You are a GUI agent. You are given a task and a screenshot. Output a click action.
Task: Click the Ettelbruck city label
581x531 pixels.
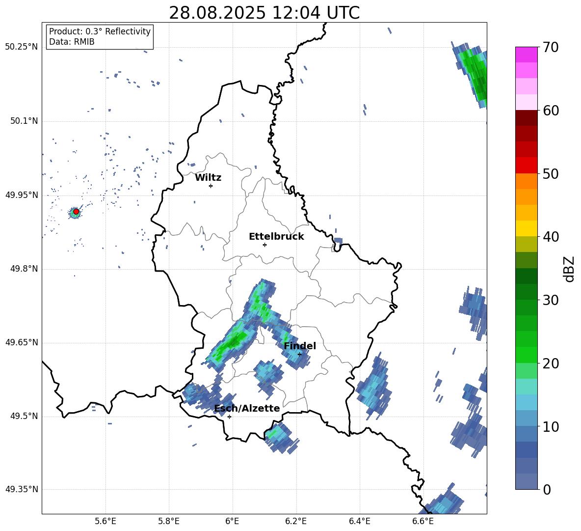click(x=276, y=237)
